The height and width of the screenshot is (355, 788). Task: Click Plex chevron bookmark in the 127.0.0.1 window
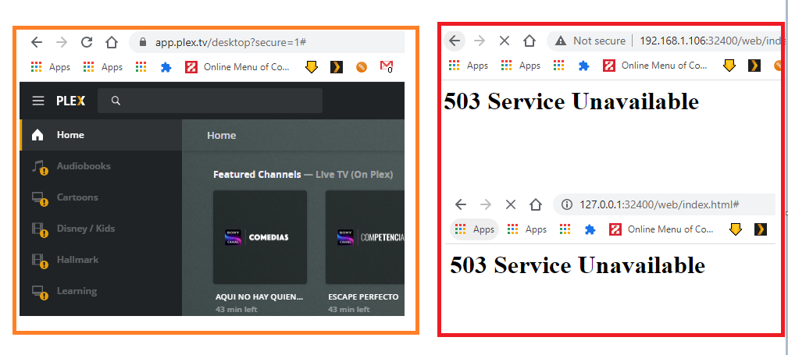coord(761,229)
